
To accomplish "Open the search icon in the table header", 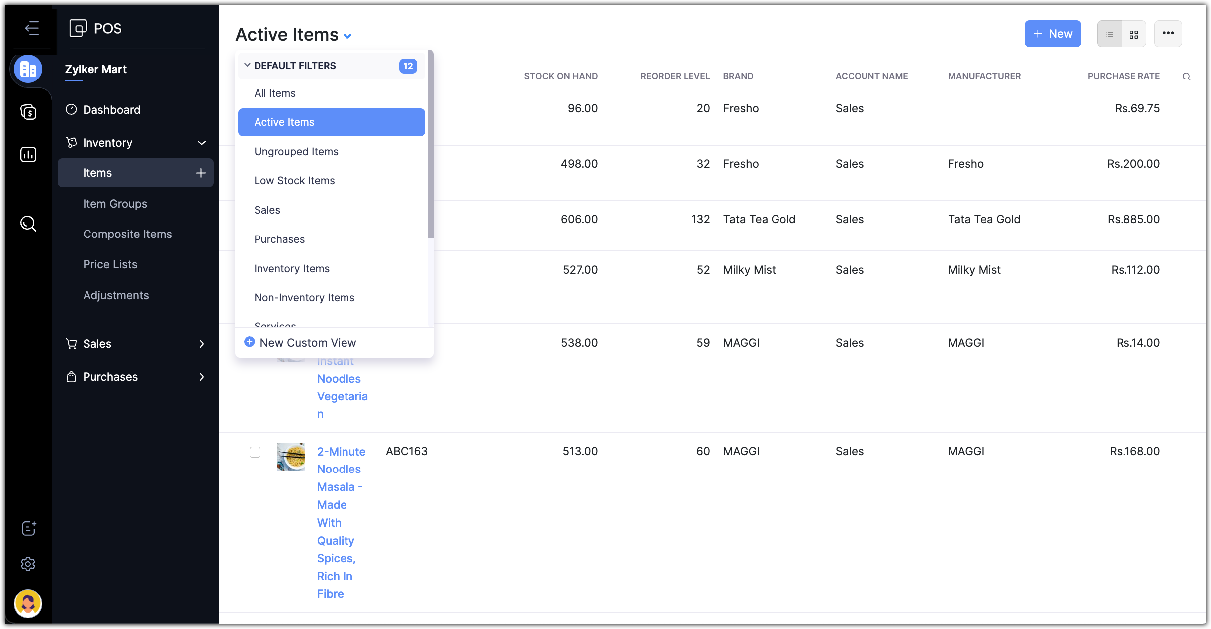I will [x=1186, y=77].
